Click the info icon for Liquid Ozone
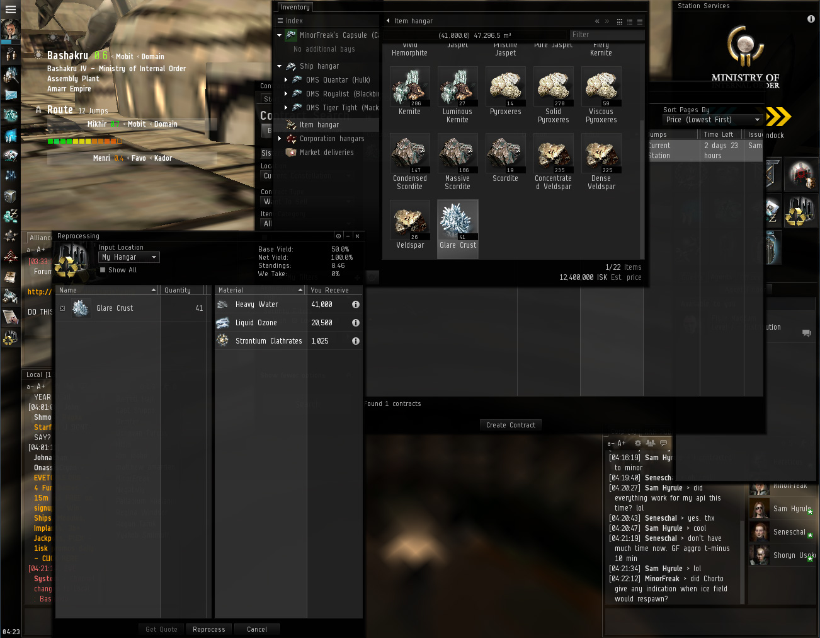Screen dimensions: 820x638 356,323
